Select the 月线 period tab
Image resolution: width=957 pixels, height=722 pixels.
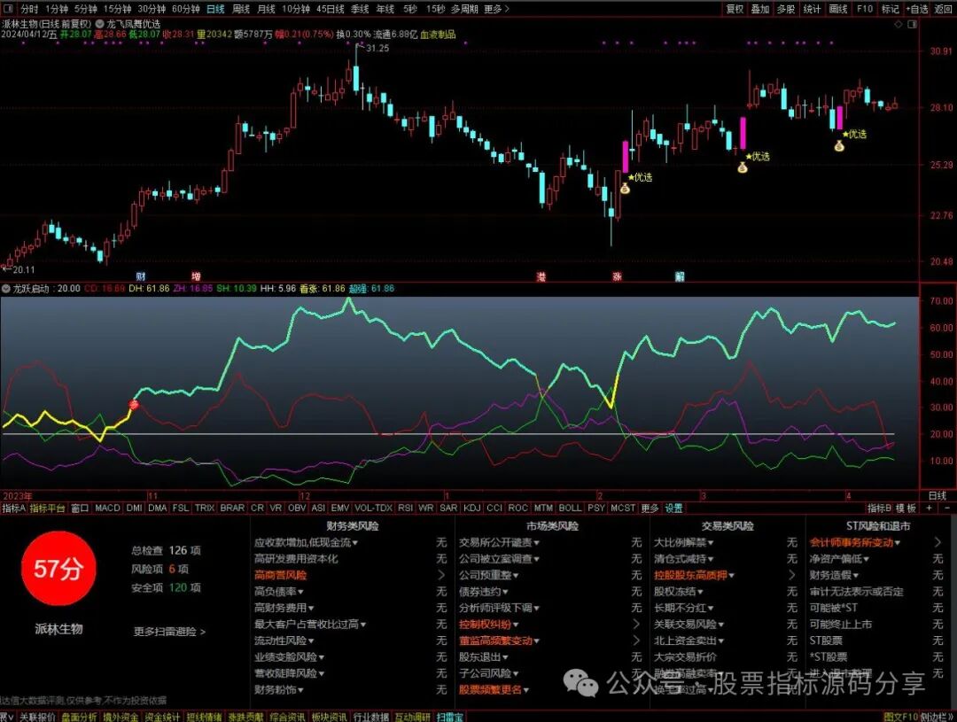coord(266,9)
